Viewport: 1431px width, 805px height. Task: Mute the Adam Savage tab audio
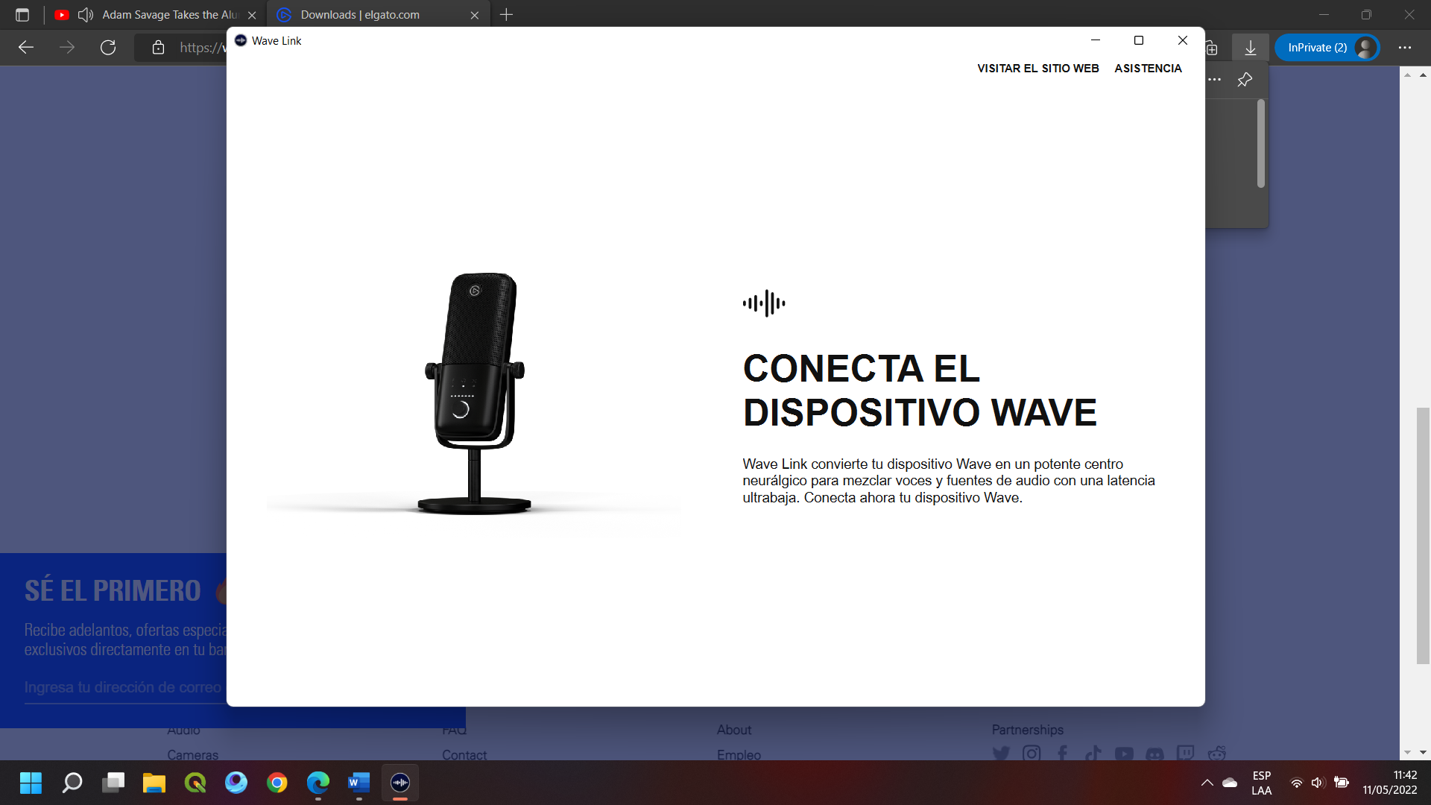point(86,15)
